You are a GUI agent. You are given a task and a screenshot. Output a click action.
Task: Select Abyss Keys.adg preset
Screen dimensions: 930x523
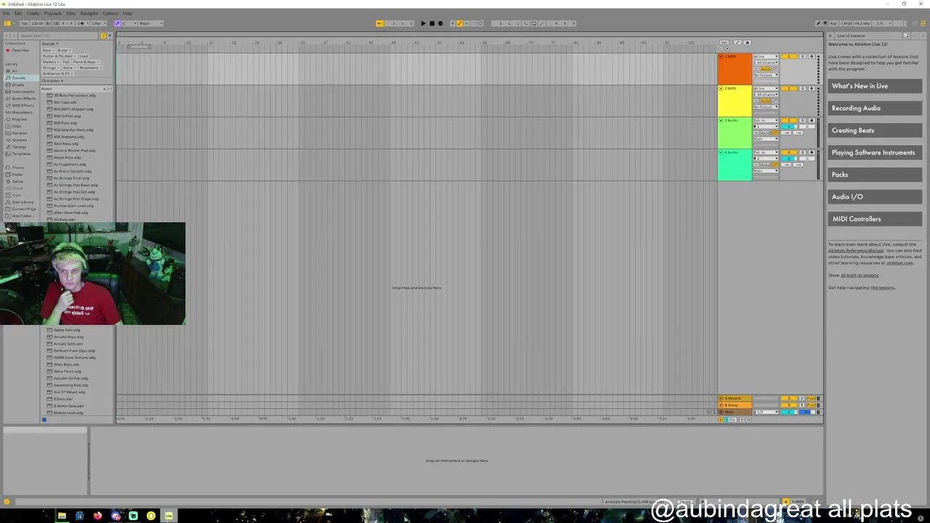coord(68,158)
